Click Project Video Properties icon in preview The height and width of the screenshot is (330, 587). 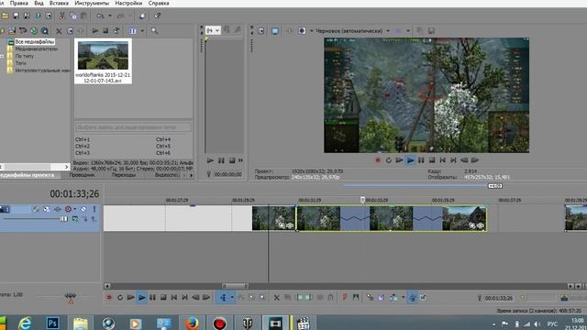[x=260, y=31]
